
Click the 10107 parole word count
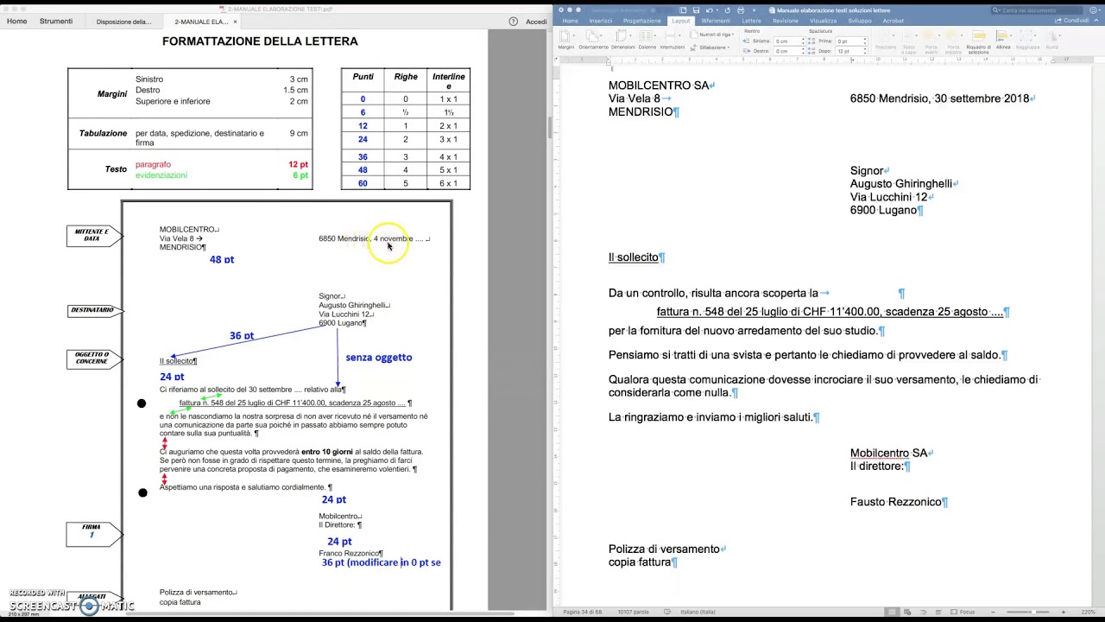pos(633,612)
